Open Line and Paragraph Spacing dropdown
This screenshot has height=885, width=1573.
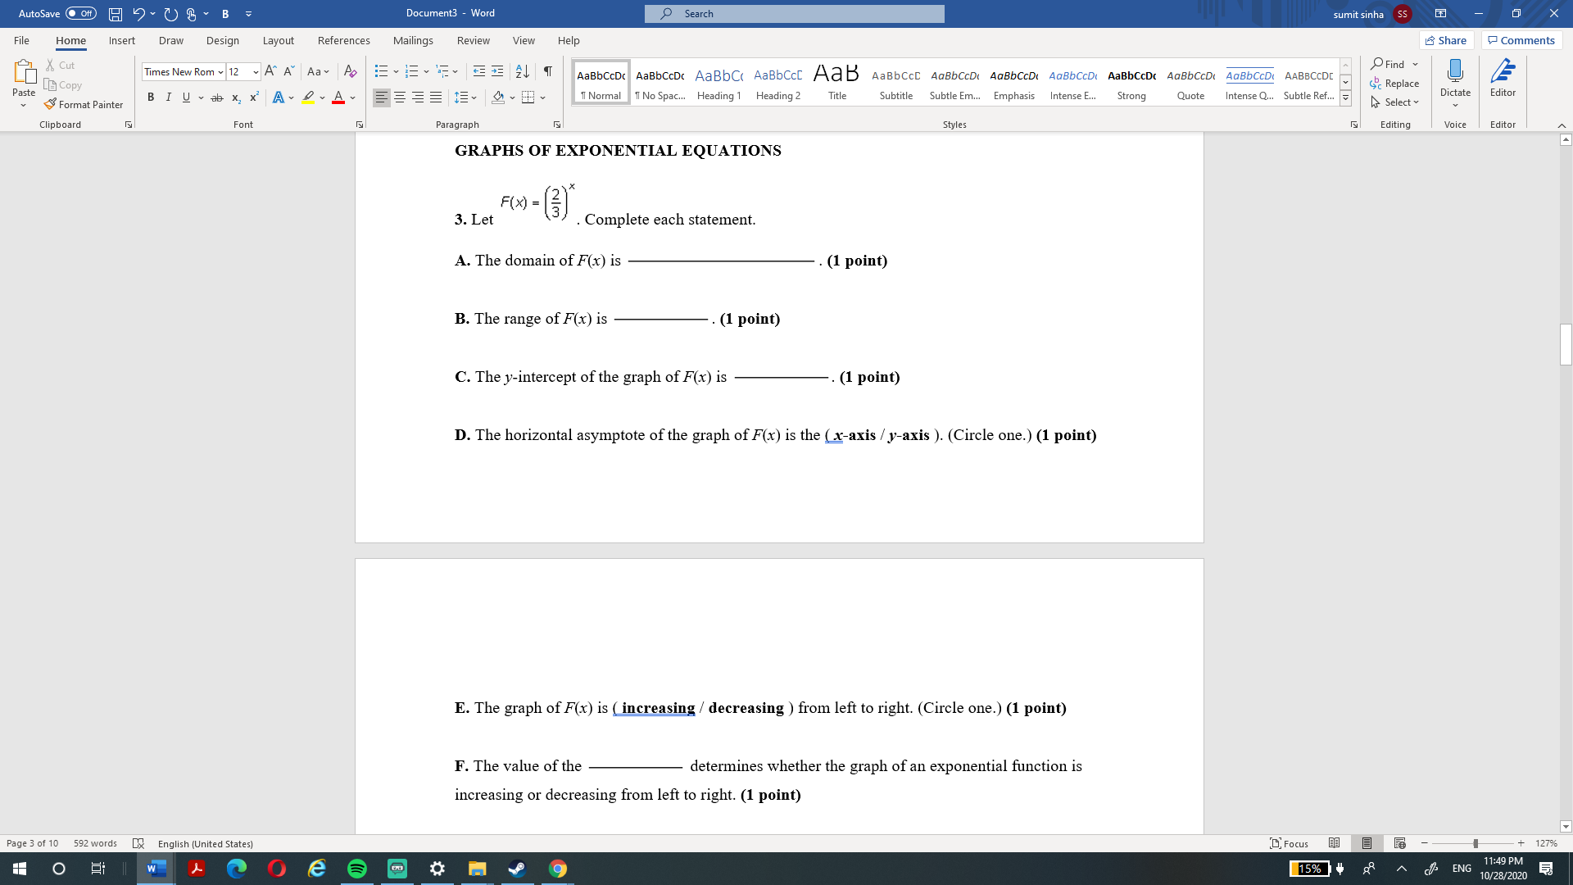coord(465,98)
